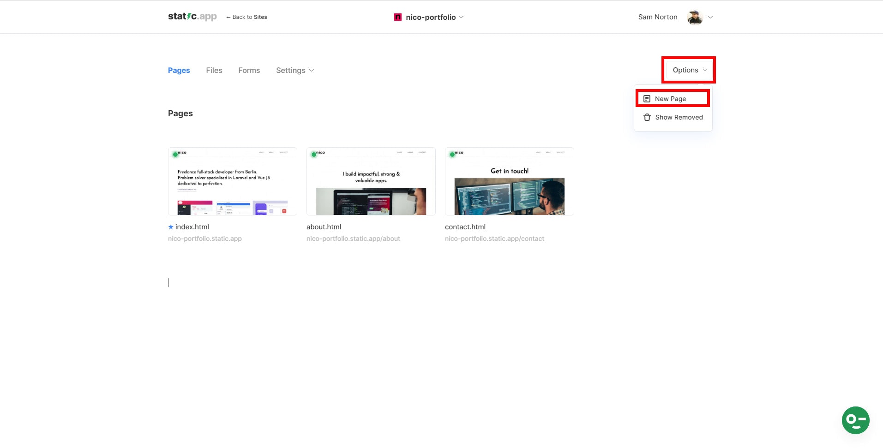Select the New Page document icon

tap(646, 98)
